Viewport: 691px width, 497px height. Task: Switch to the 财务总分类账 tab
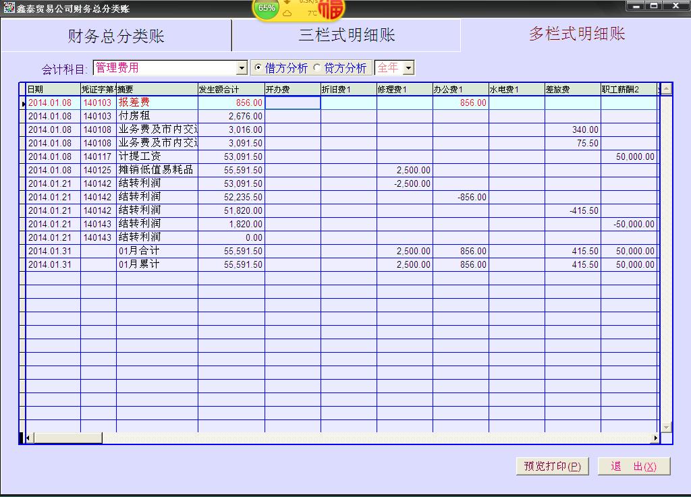point(116,36)
